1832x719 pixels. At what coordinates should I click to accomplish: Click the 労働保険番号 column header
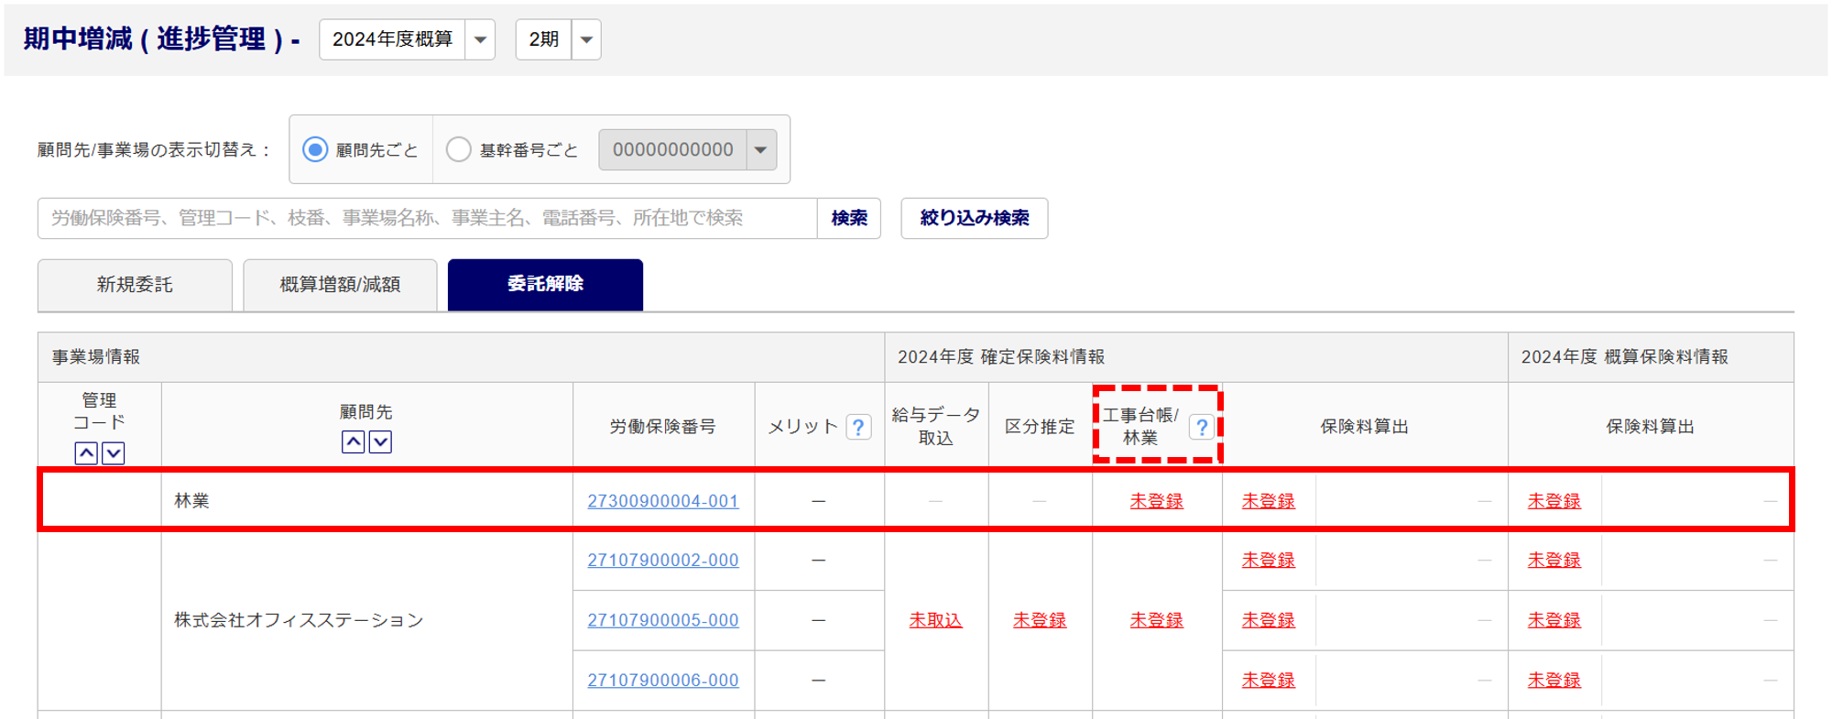coord(663,427)
